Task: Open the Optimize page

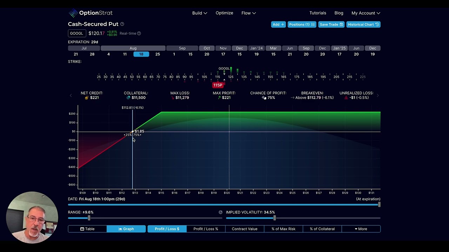Action: [224, 13]
